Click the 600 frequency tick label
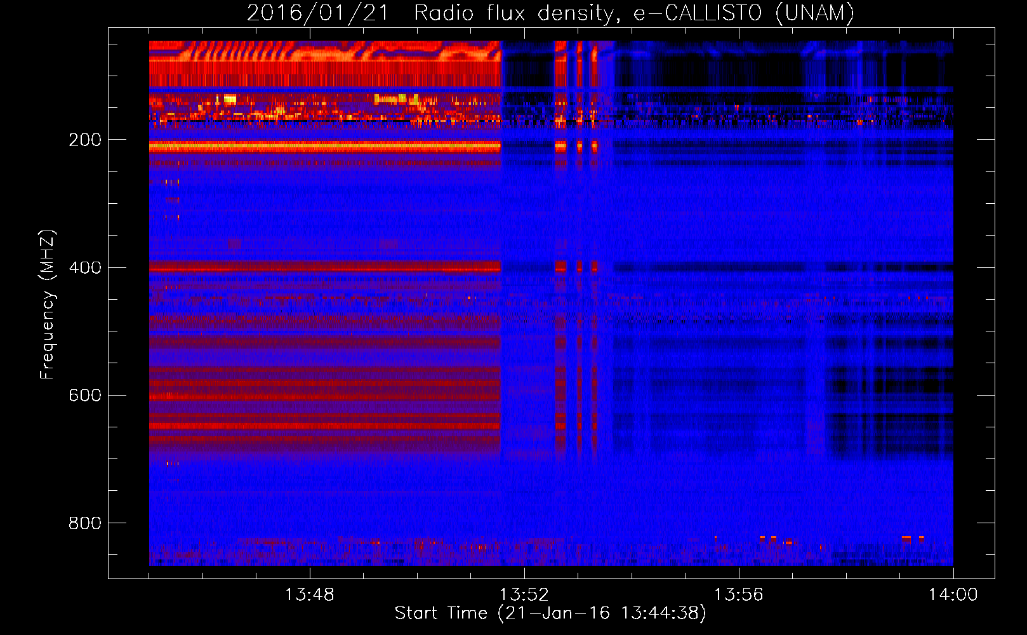The image size is (1027, 635). tap(85, 395)
